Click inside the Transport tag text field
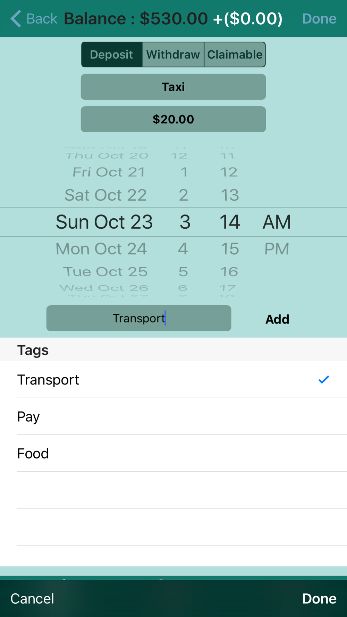347x617 pixels. point(139,318)
